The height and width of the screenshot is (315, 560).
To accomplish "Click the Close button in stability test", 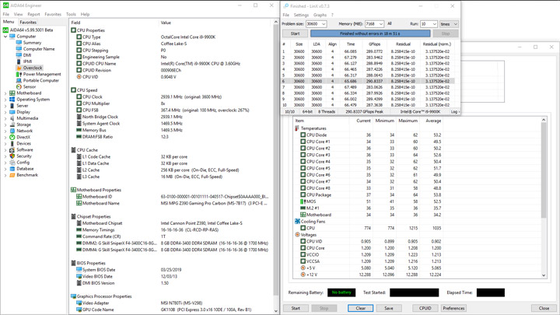I will (544, 308).
